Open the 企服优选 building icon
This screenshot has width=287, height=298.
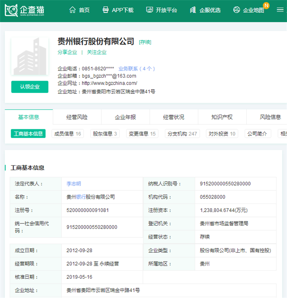point(193,10)
